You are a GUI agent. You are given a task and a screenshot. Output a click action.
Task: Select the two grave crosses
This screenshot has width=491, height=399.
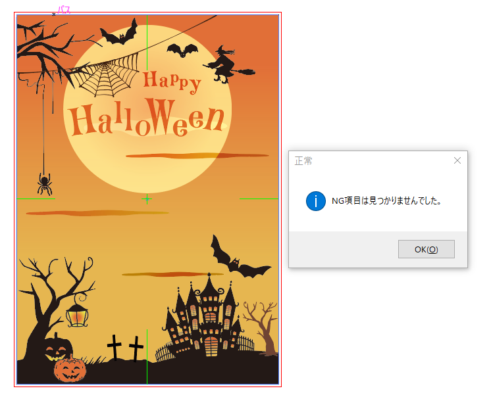click(125, 348)
